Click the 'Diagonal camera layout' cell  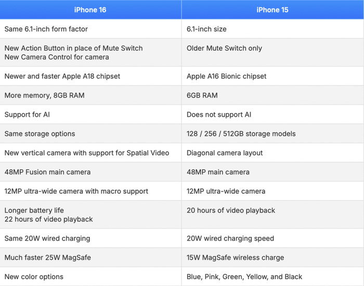point(225,153)
